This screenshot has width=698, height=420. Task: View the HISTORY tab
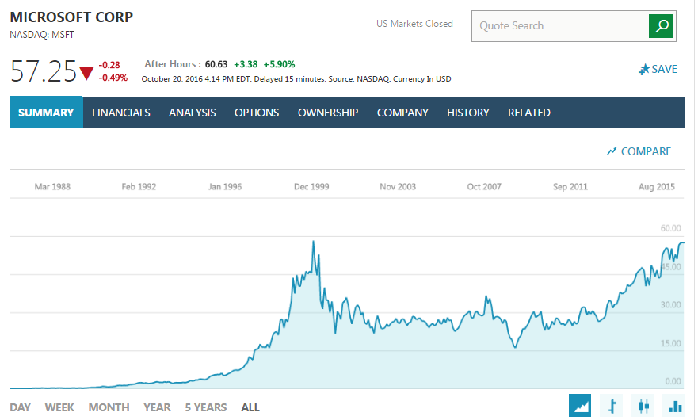pos(468,113)
